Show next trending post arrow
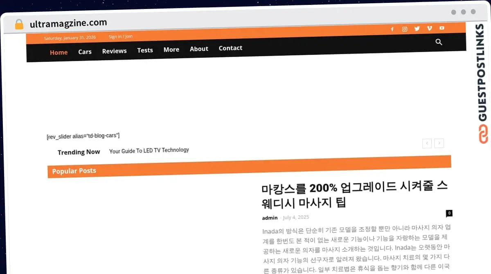491x274 pixels. pos(439,143)
